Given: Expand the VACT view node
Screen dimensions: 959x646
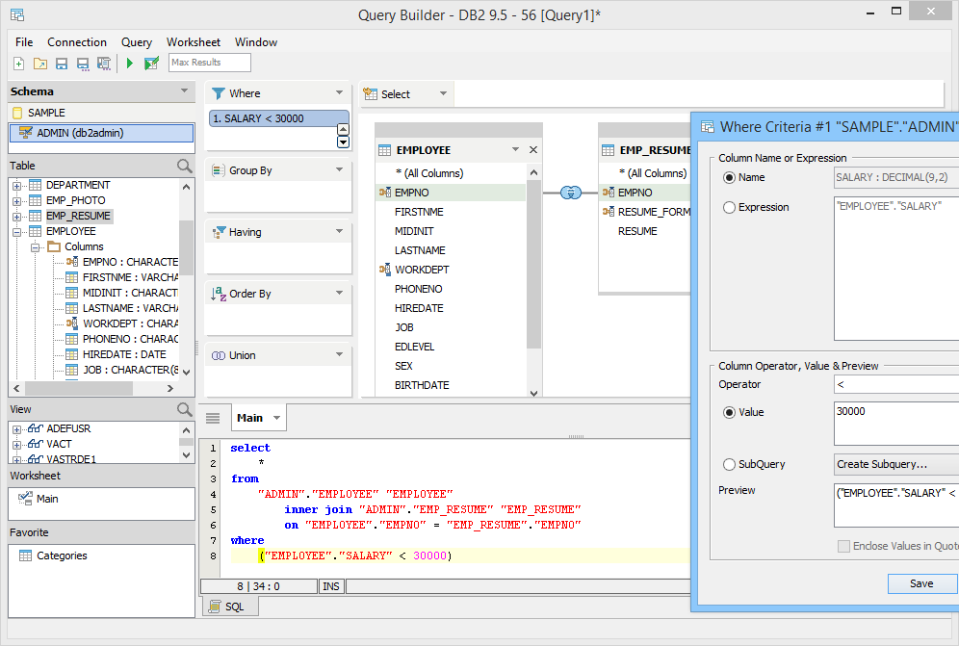Looking at the screenshot, I should pyautogui.click(x=16, y=445).
